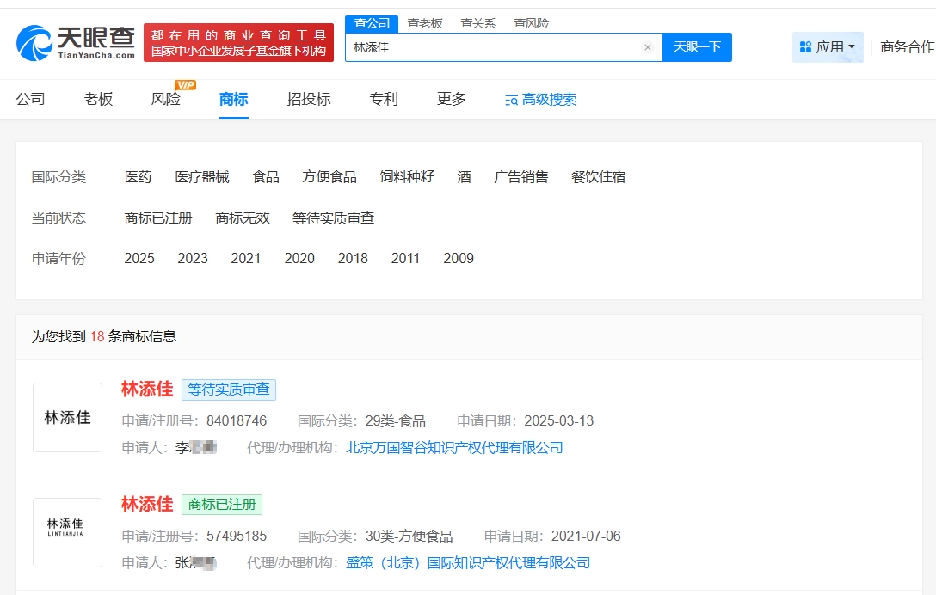Open 盛策（北京）国际知识产权代理有限公司 agency link
Image resolution: width=936 pixels, height=595 pixels.
coord(468,563)
